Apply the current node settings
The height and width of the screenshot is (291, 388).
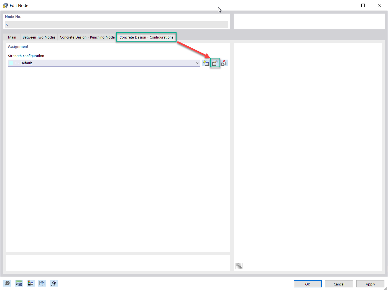click(x=370, y=284)
